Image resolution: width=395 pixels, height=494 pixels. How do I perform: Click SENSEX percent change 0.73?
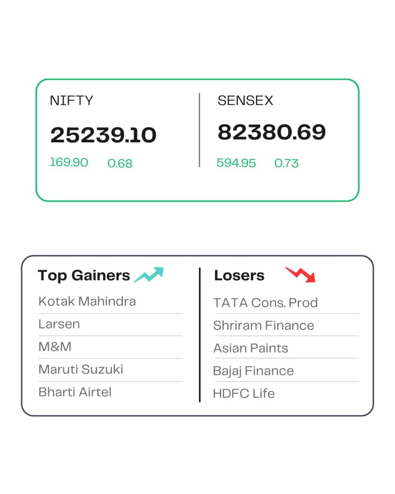tap(286, 163)
